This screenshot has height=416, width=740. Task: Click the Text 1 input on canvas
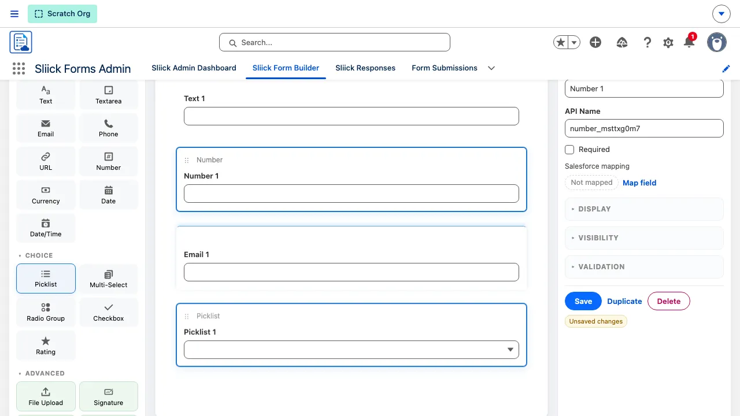351,116
